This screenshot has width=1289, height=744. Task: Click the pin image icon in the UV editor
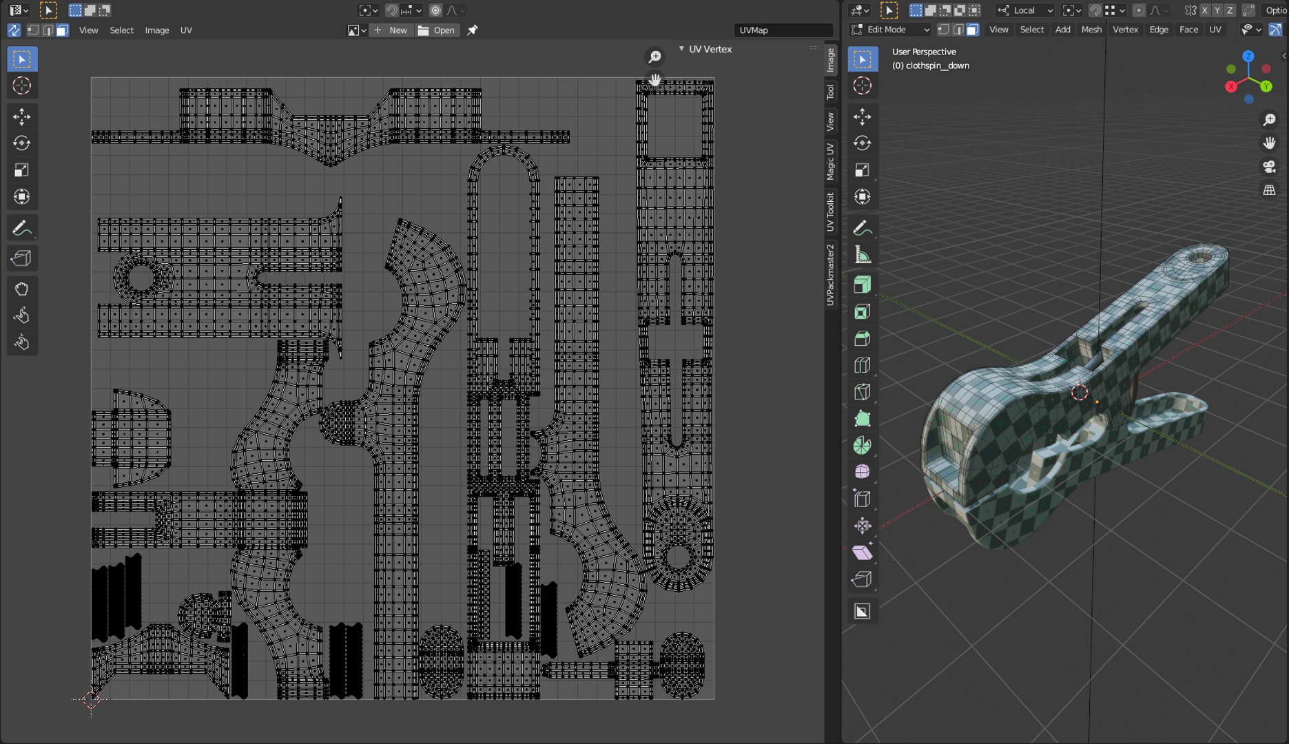473,30
